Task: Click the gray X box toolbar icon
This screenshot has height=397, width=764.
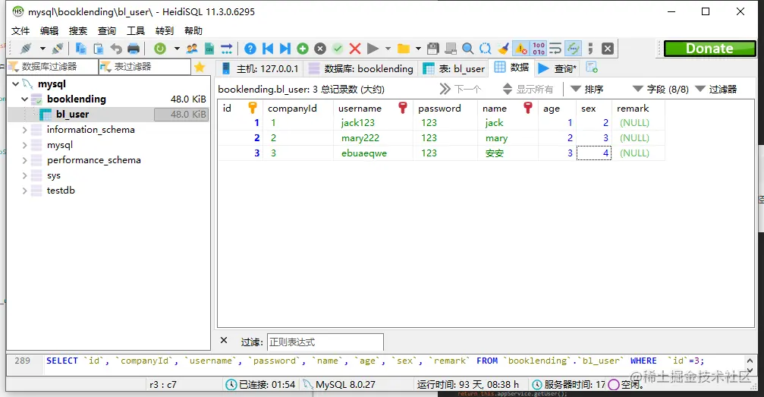Action: [x=608, y=49]
